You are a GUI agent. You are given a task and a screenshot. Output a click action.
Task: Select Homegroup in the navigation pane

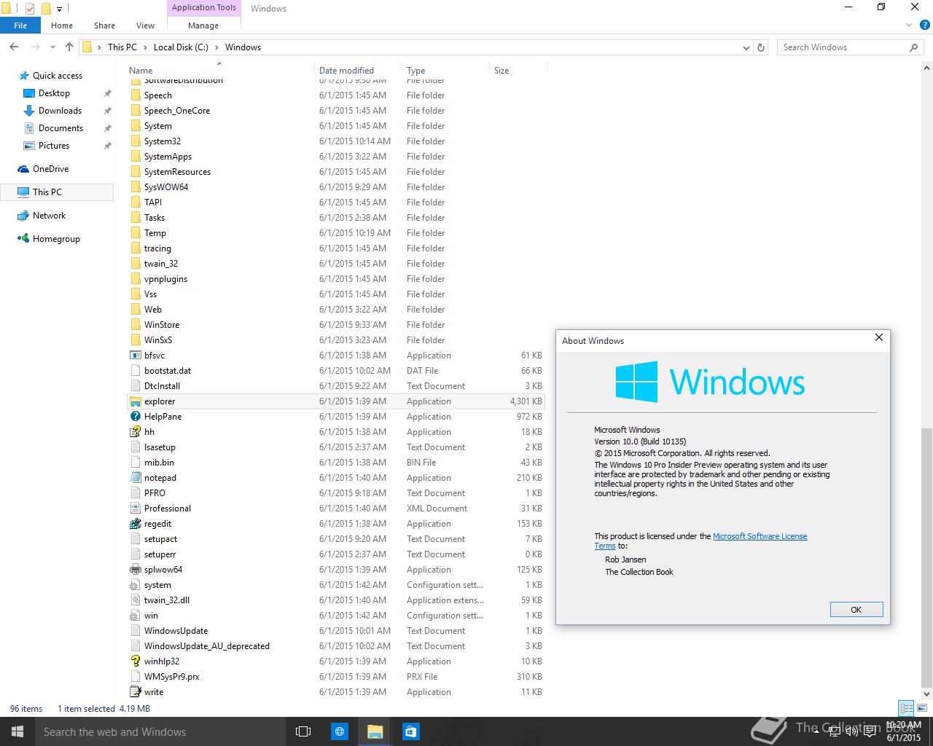click(x=56, y=239)
